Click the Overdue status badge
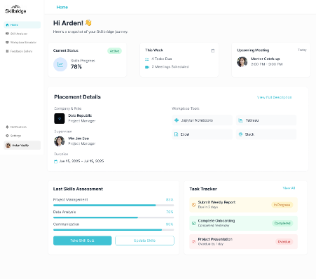 pyautogui.click(x=284, y=242)
